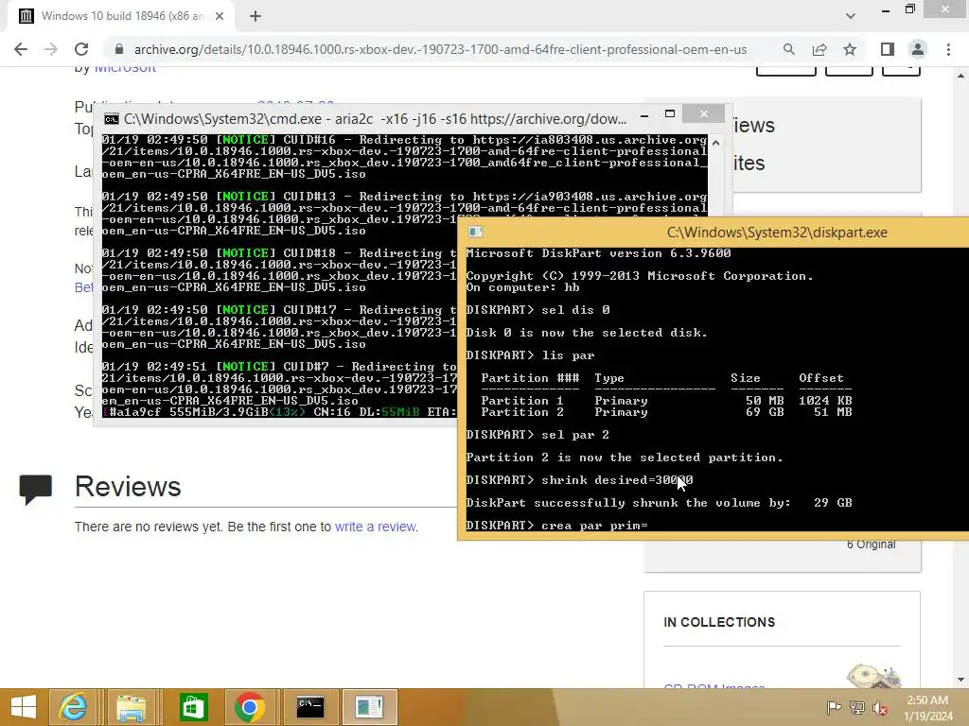Image resolution: width=969 pixels, height=726 pixels.
Task: Click 'DISKPART> crea par prim=' prompt line
Action: point(556,526)
